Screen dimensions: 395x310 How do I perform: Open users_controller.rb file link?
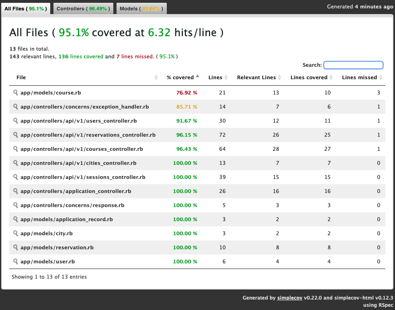tap(79, 121)
